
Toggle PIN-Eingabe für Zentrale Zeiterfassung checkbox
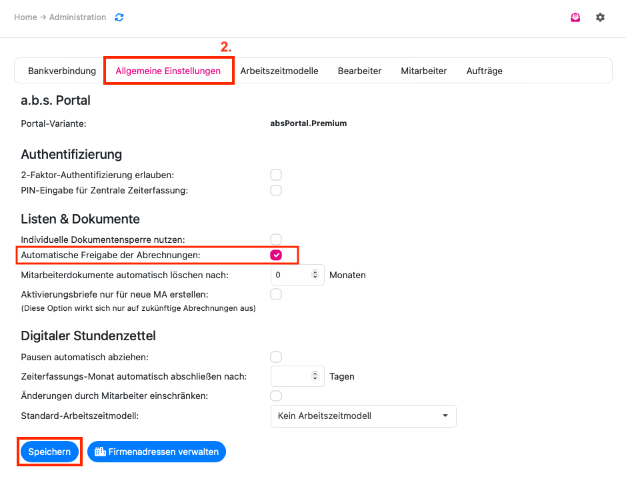pyautogui.click(x=276, y=190)
